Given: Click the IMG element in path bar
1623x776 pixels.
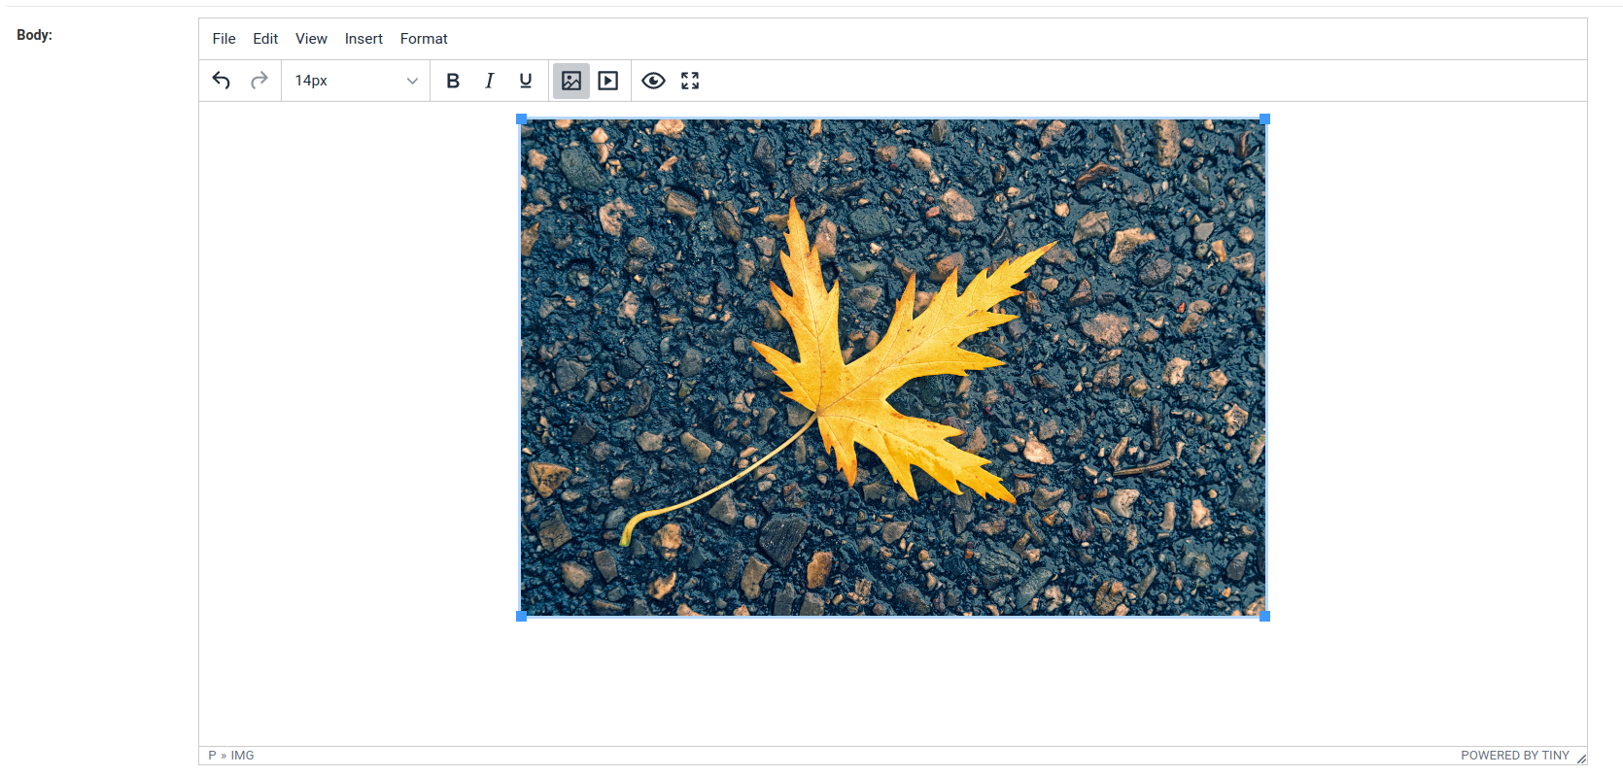Looking at the screenshot, I should tap(242, 756).
